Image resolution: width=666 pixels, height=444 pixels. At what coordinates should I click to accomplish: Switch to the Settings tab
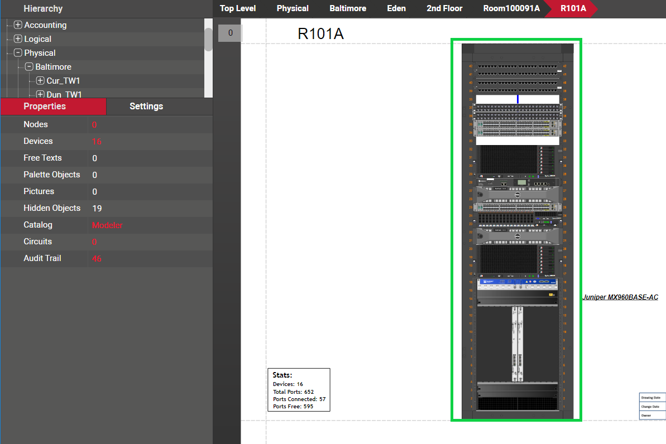pyautogui.click(x=146, y=107)
